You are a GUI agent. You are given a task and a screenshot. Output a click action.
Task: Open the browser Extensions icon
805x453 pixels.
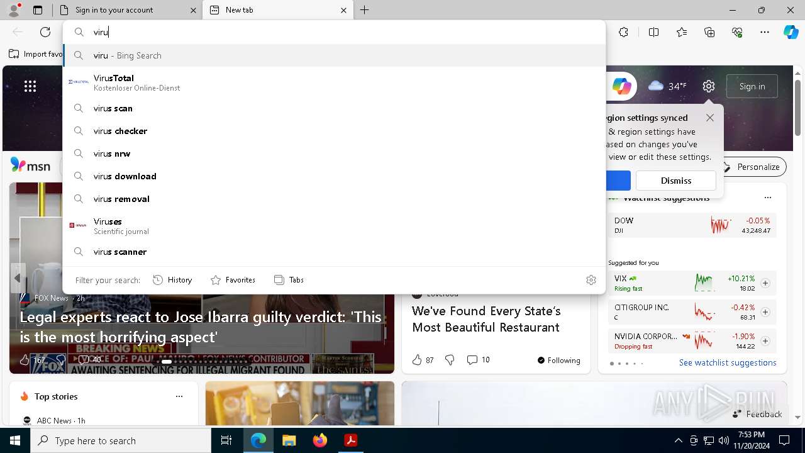pos(623,32)
